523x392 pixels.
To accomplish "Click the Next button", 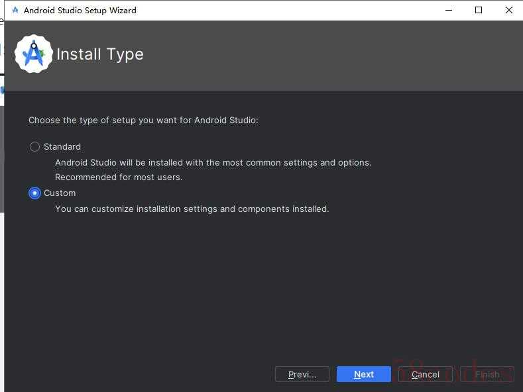I will coord(363,374).
